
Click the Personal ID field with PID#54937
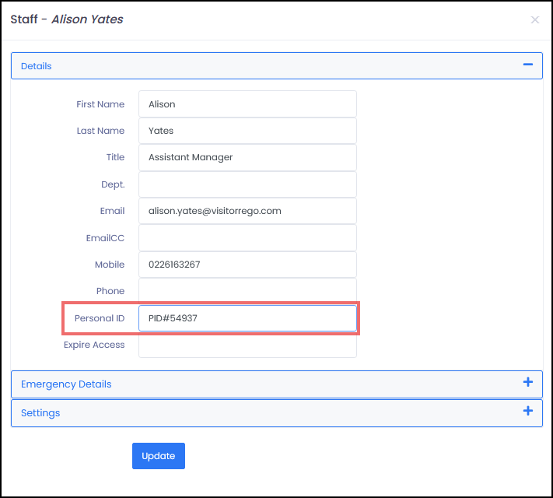point(247,318)
